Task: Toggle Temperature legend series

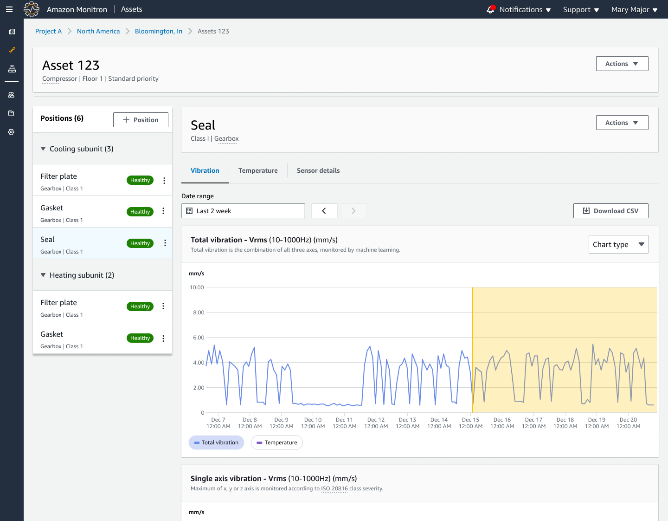Action: (276, 443)
